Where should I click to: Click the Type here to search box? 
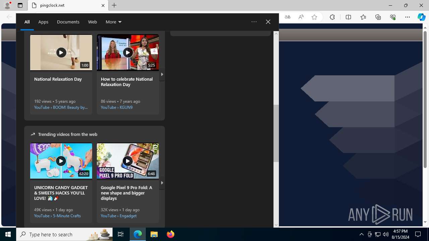[65, 234]
